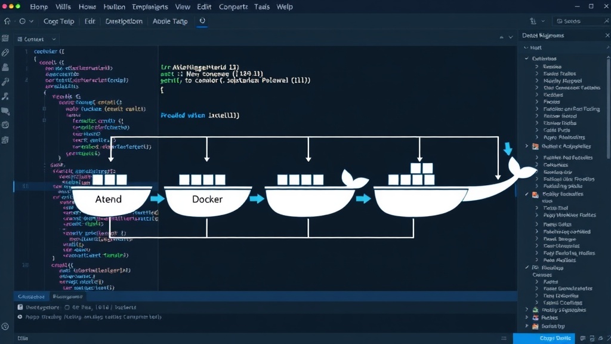Collapse the Hall section in right panel
Image resolution: width=611 pixels, height=344 pixels.
pos(526,48)
